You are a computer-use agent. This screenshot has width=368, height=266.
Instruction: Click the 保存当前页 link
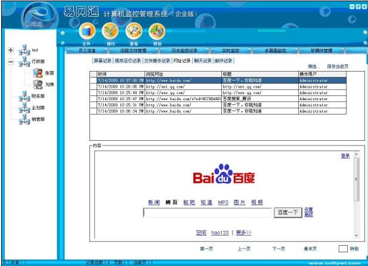(338, 66)
